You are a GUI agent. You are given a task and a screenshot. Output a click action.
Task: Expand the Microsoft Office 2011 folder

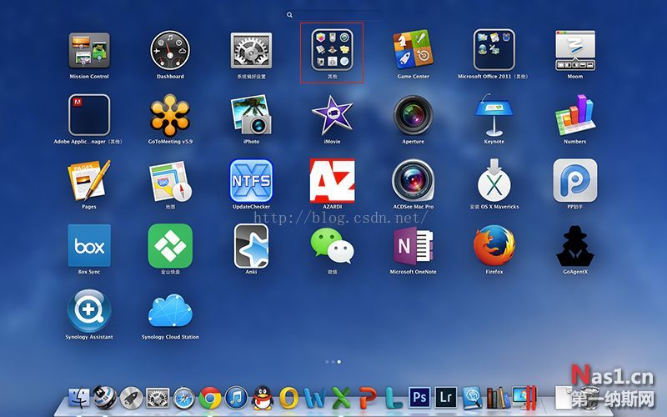coord(494,51)
